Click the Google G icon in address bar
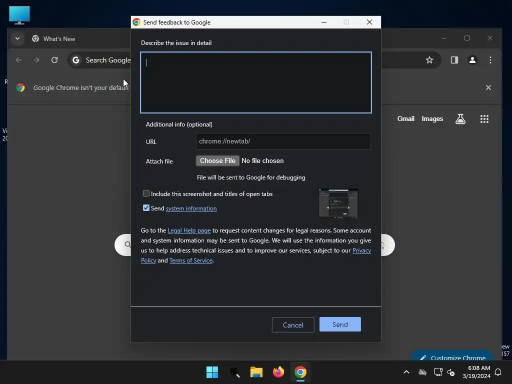This screenshot has height=384, width=512. (76, 60)
